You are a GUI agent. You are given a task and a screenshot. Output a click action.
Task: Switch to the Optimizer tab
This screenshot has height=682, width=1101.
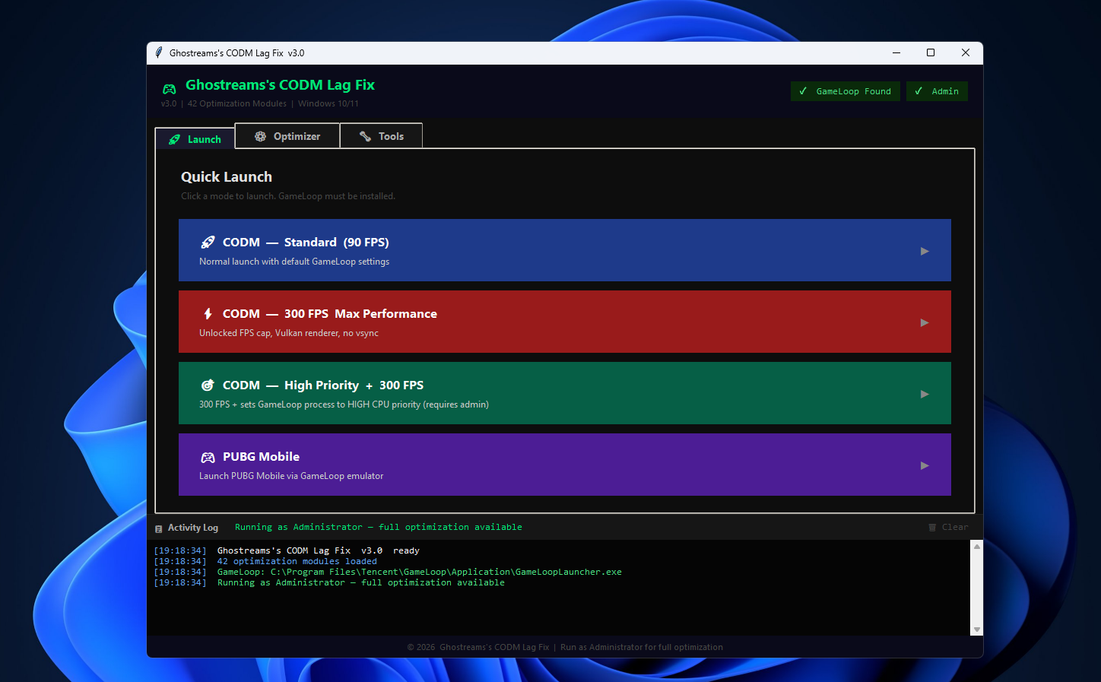[x=287, y=136]
